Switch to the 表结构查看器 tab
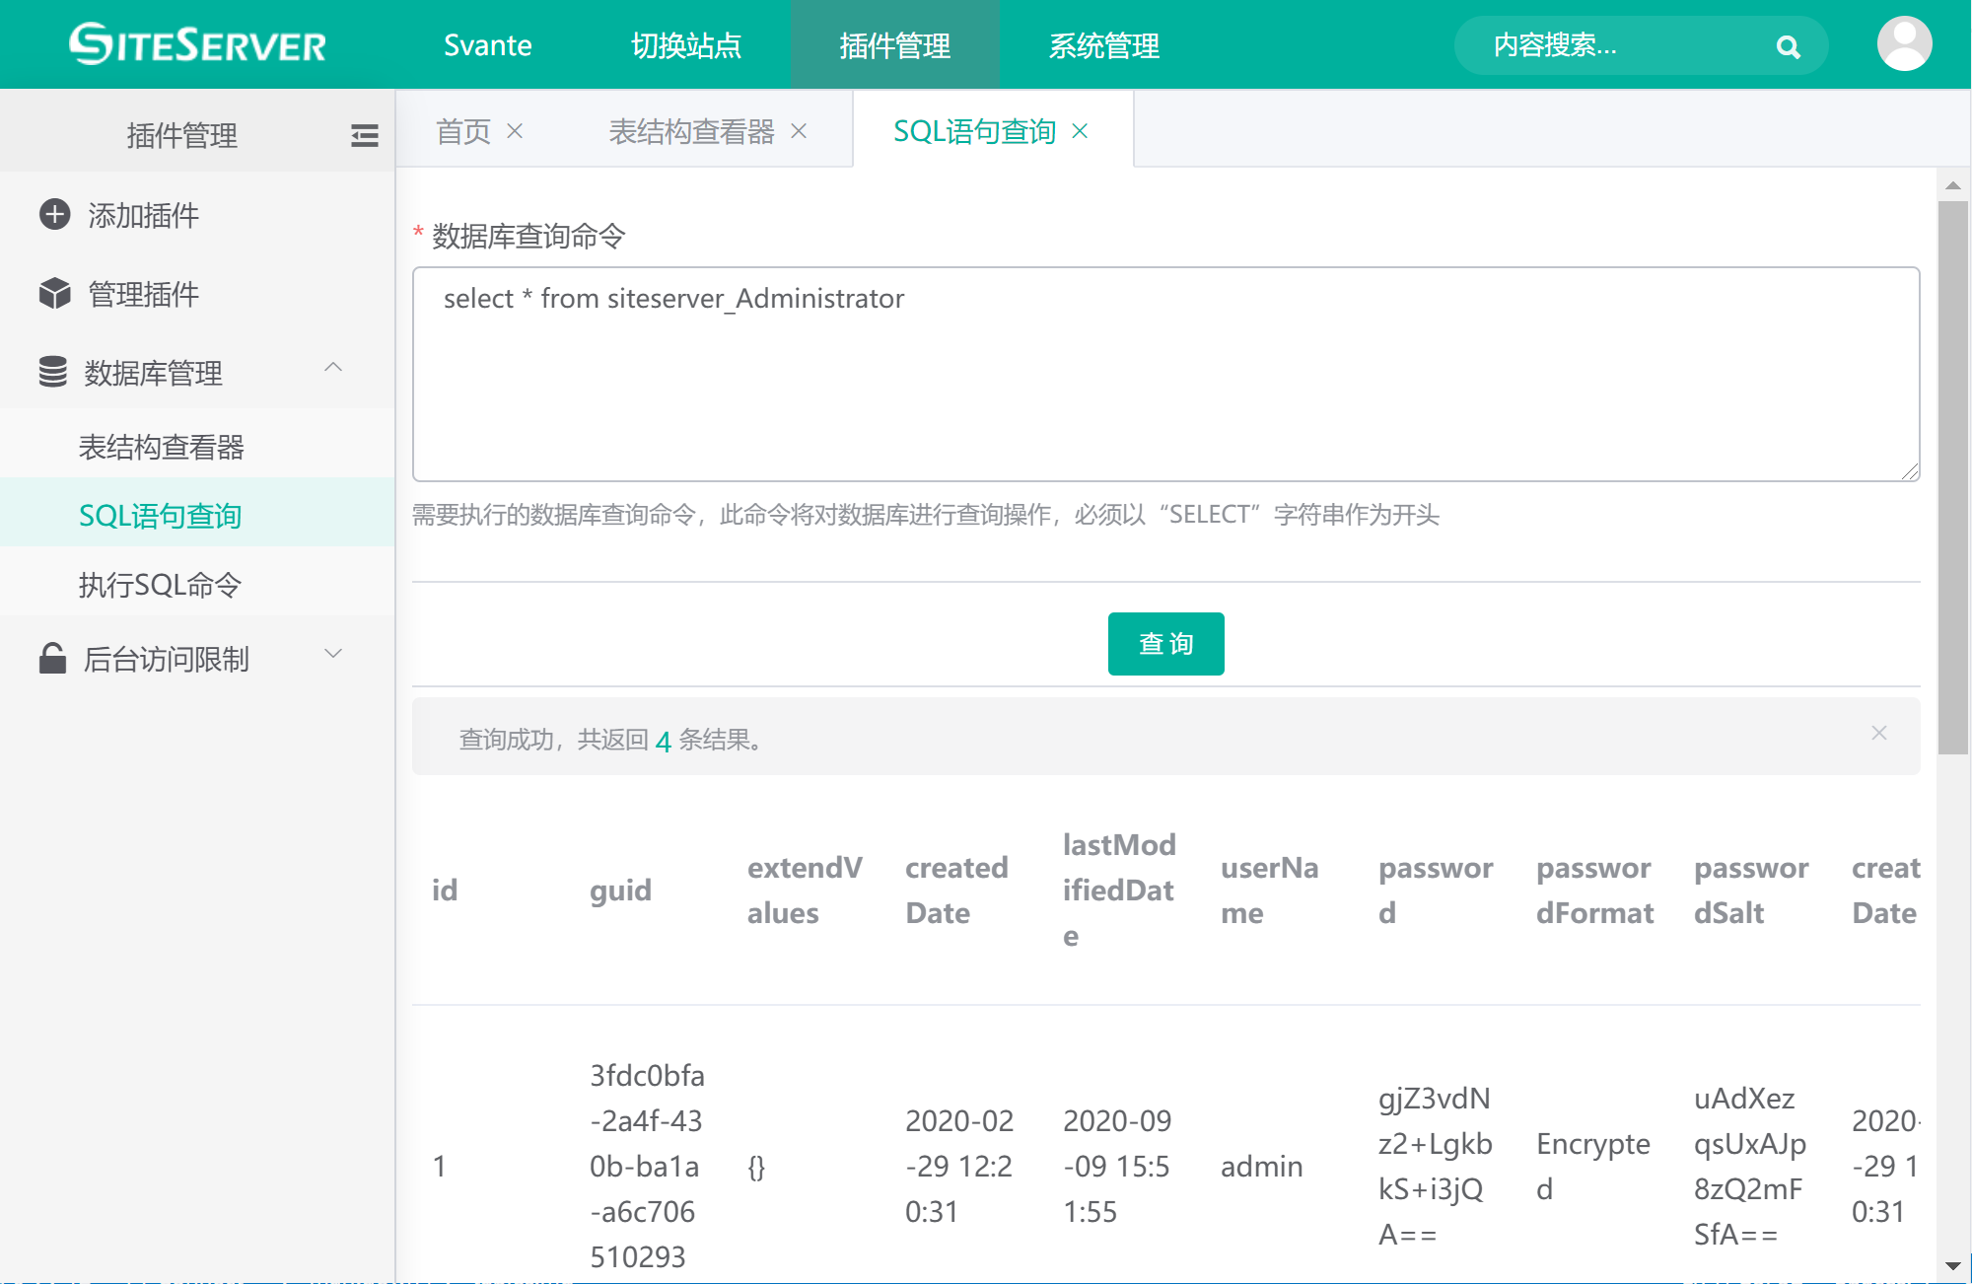This screenshot has width=1972, height=1284. pos(691,131)
